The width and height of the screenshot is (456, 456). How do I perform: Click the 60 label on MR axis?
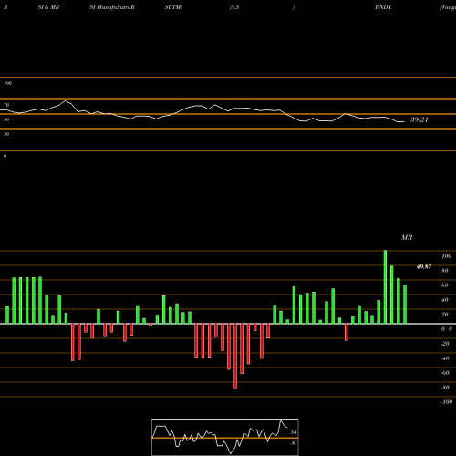[x=445, y=285]
